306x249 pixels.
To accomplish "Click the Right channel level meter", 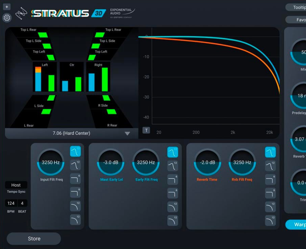I will (98, 77).
